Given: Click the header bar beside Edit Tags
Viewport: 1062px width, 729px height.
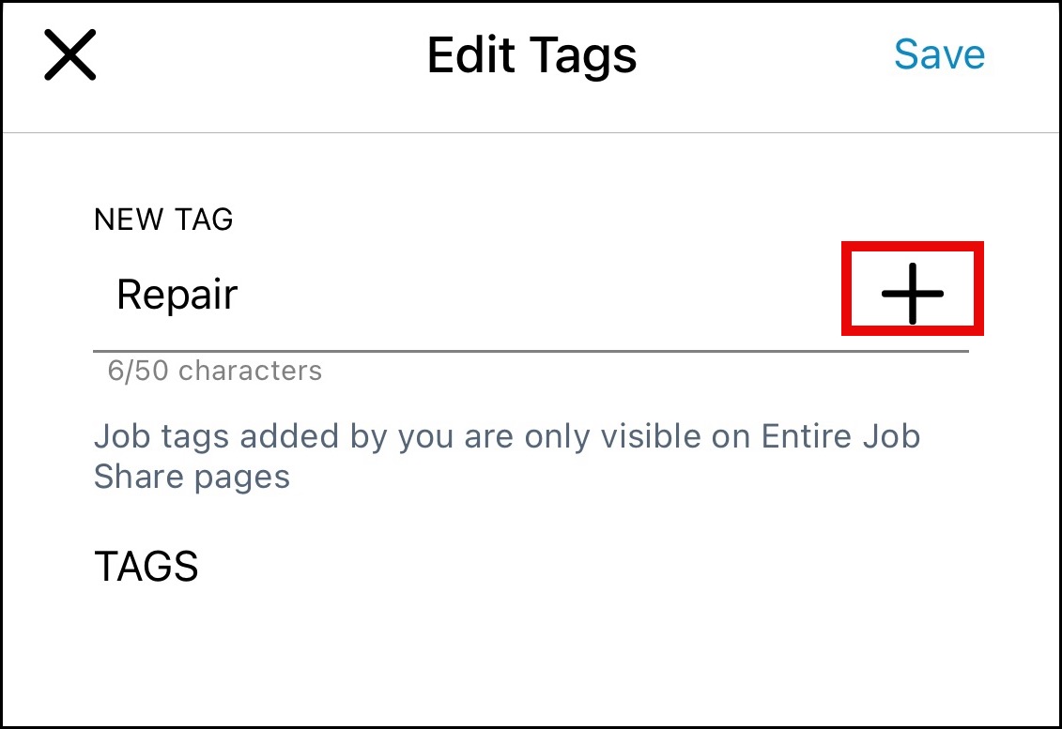Looking at the screenshot, I should pos(282,54).
